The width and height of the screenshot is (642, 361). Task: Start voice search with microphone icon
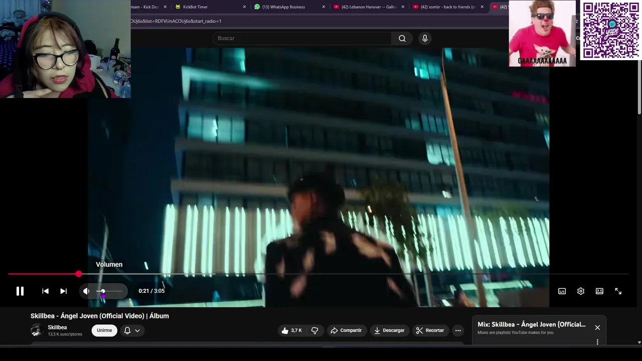click(425, 38)
